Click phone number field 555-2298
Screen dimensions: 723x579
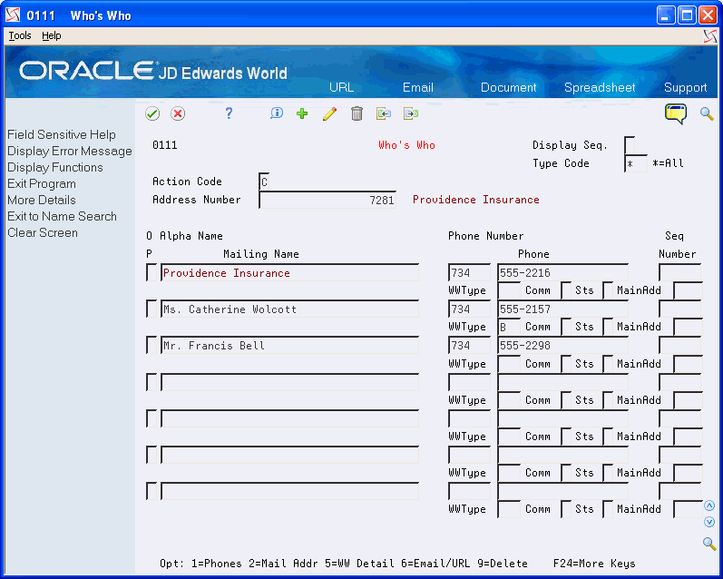(x=562, y=345)
